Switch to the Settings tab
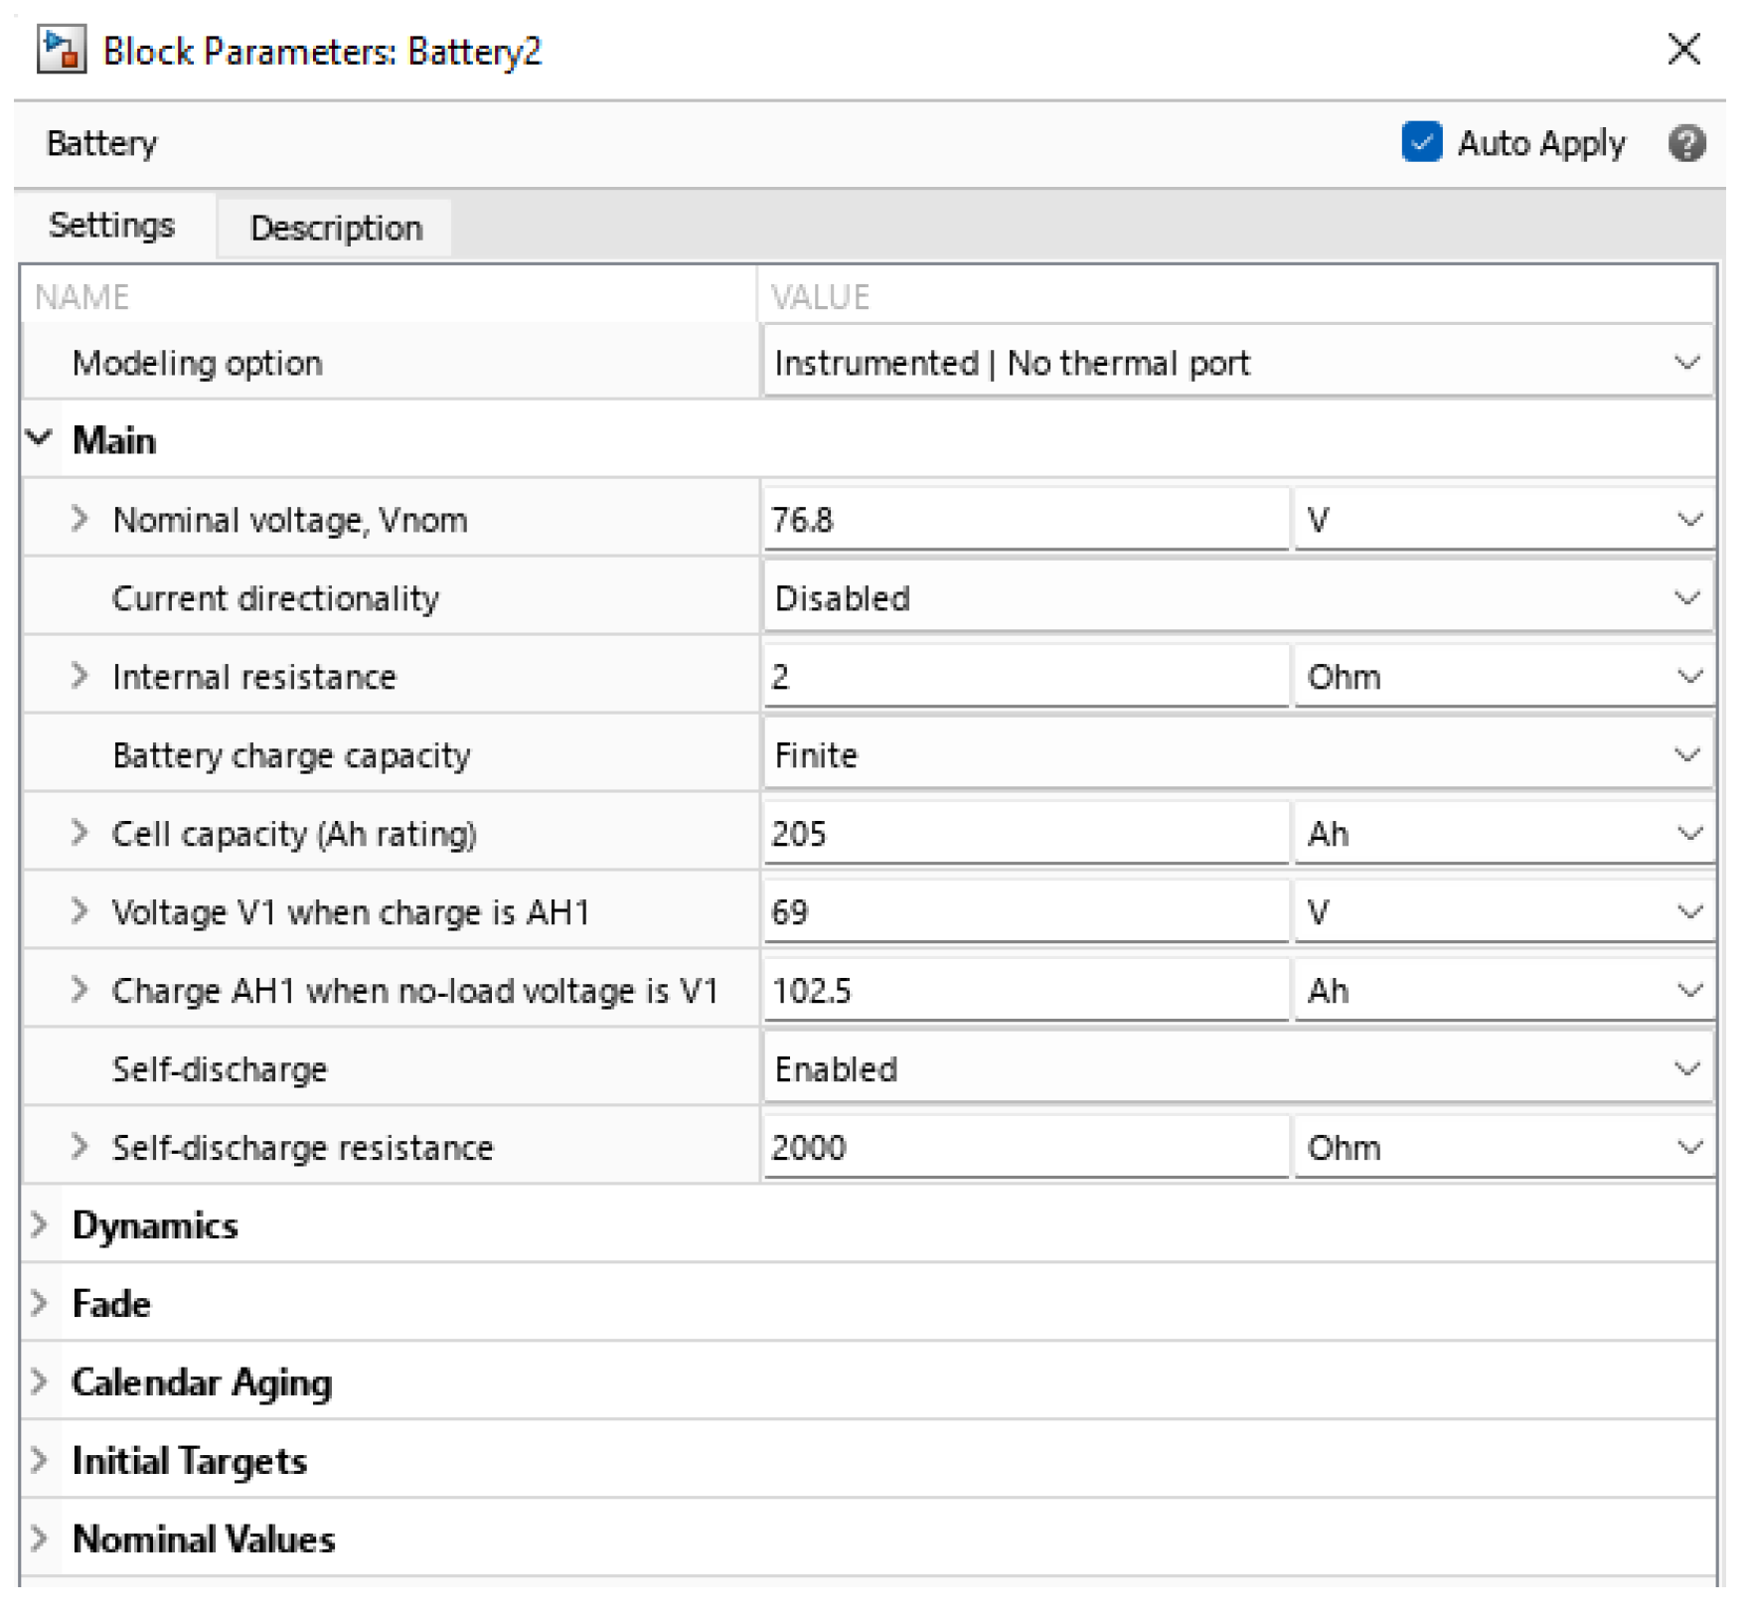Image resolution: width=1750 pixels, height=1620 pixels. tap(111, 225)
